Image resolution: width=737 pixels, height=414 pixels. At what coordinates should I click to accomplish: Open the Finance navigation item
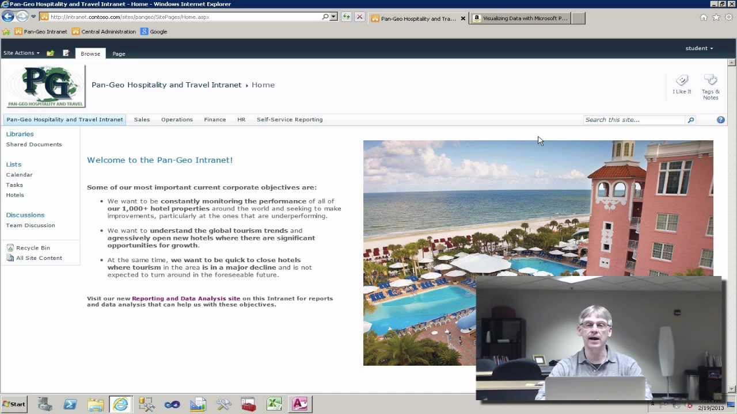(x=215, y=120)
